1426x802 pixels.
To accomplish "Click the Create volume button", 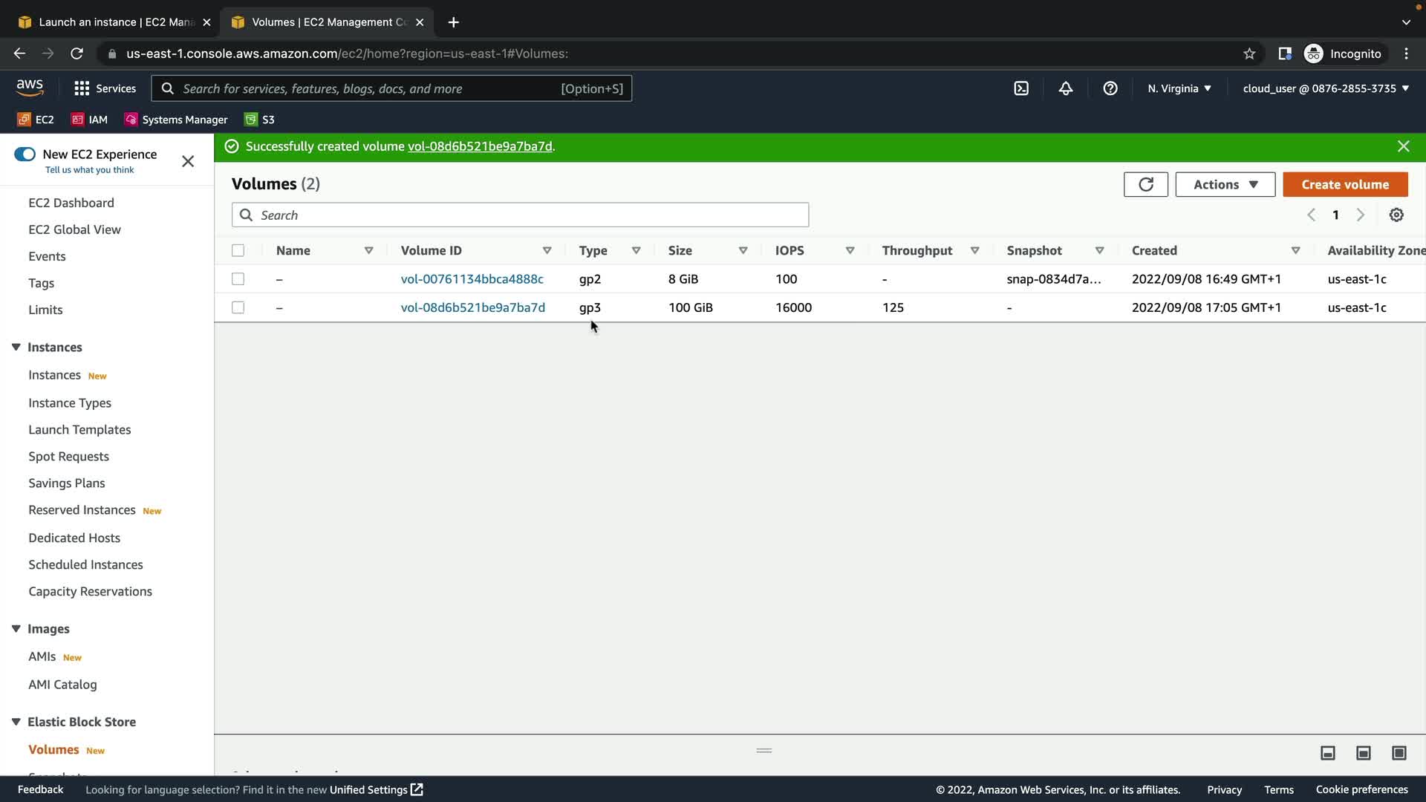I will [x=1344, y=184].
